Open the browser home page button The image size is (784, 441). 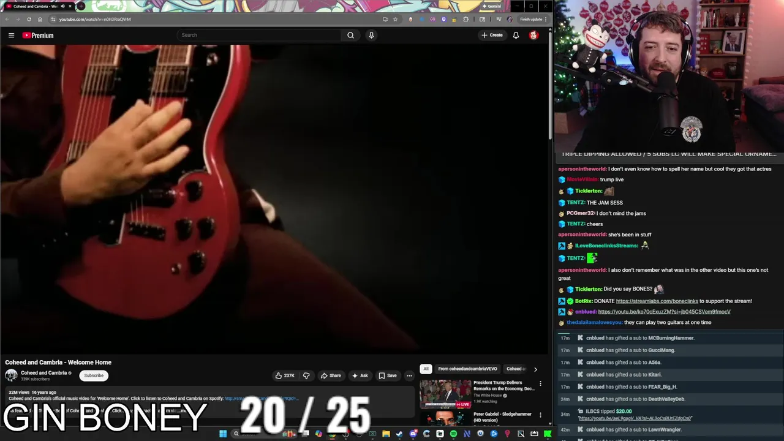coord(40,19)
